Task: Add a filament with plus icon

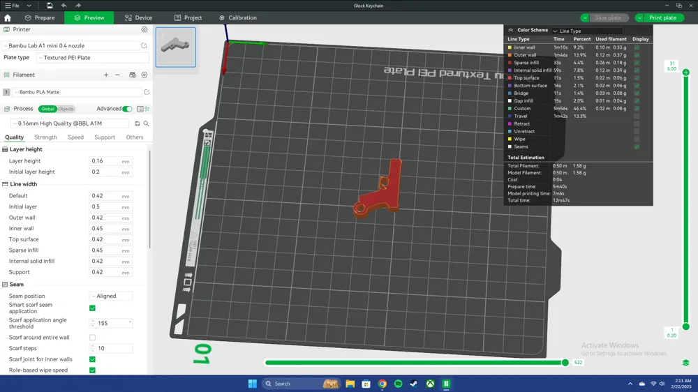Action: tap(106, 75)
